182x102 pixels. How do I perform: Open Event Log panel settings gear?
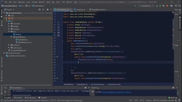pyautogui.click(x=173, y=88)
